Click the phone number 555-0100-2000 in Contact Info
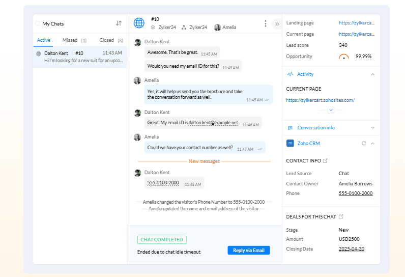The width and height of the screenshot is (405, 277). tap(356, 193)
